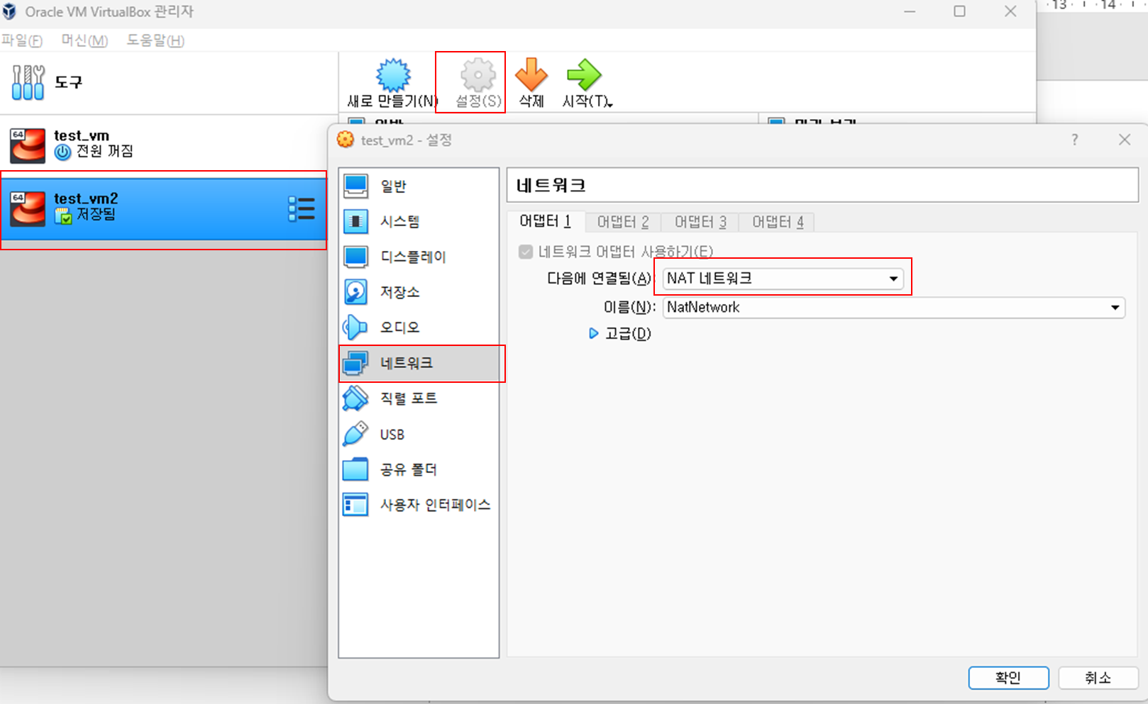Image resolution: width=1148 pixels, height=704 pixels.
Task: Select Display (디스플레이) settings category
Action: point(419,257)
